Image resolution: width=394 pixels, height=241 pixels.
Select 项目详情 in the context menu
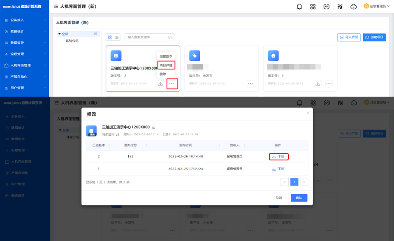166,65
